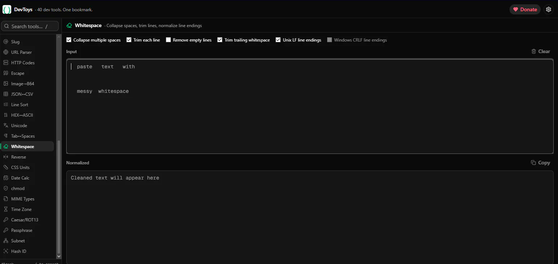Click the chmod shield icon
558x264 pixels.
pyautogui.click(x=5, y=189)
